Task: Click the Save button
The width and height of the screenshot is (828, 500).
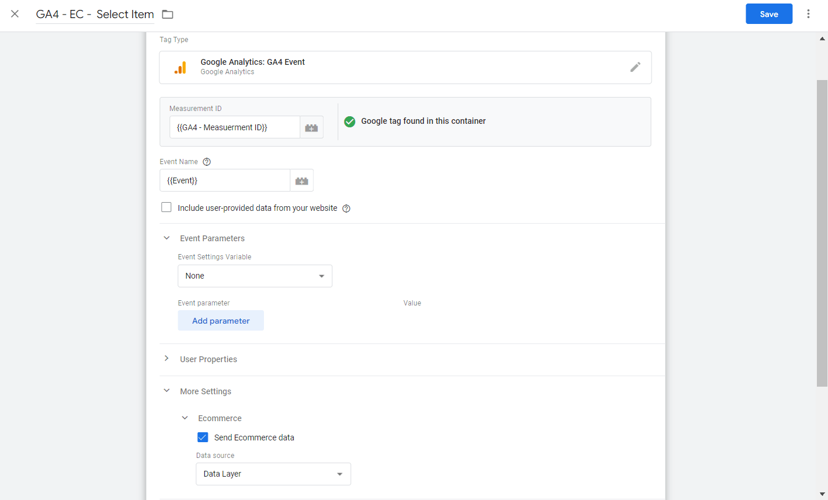Action: pos(769,14)
